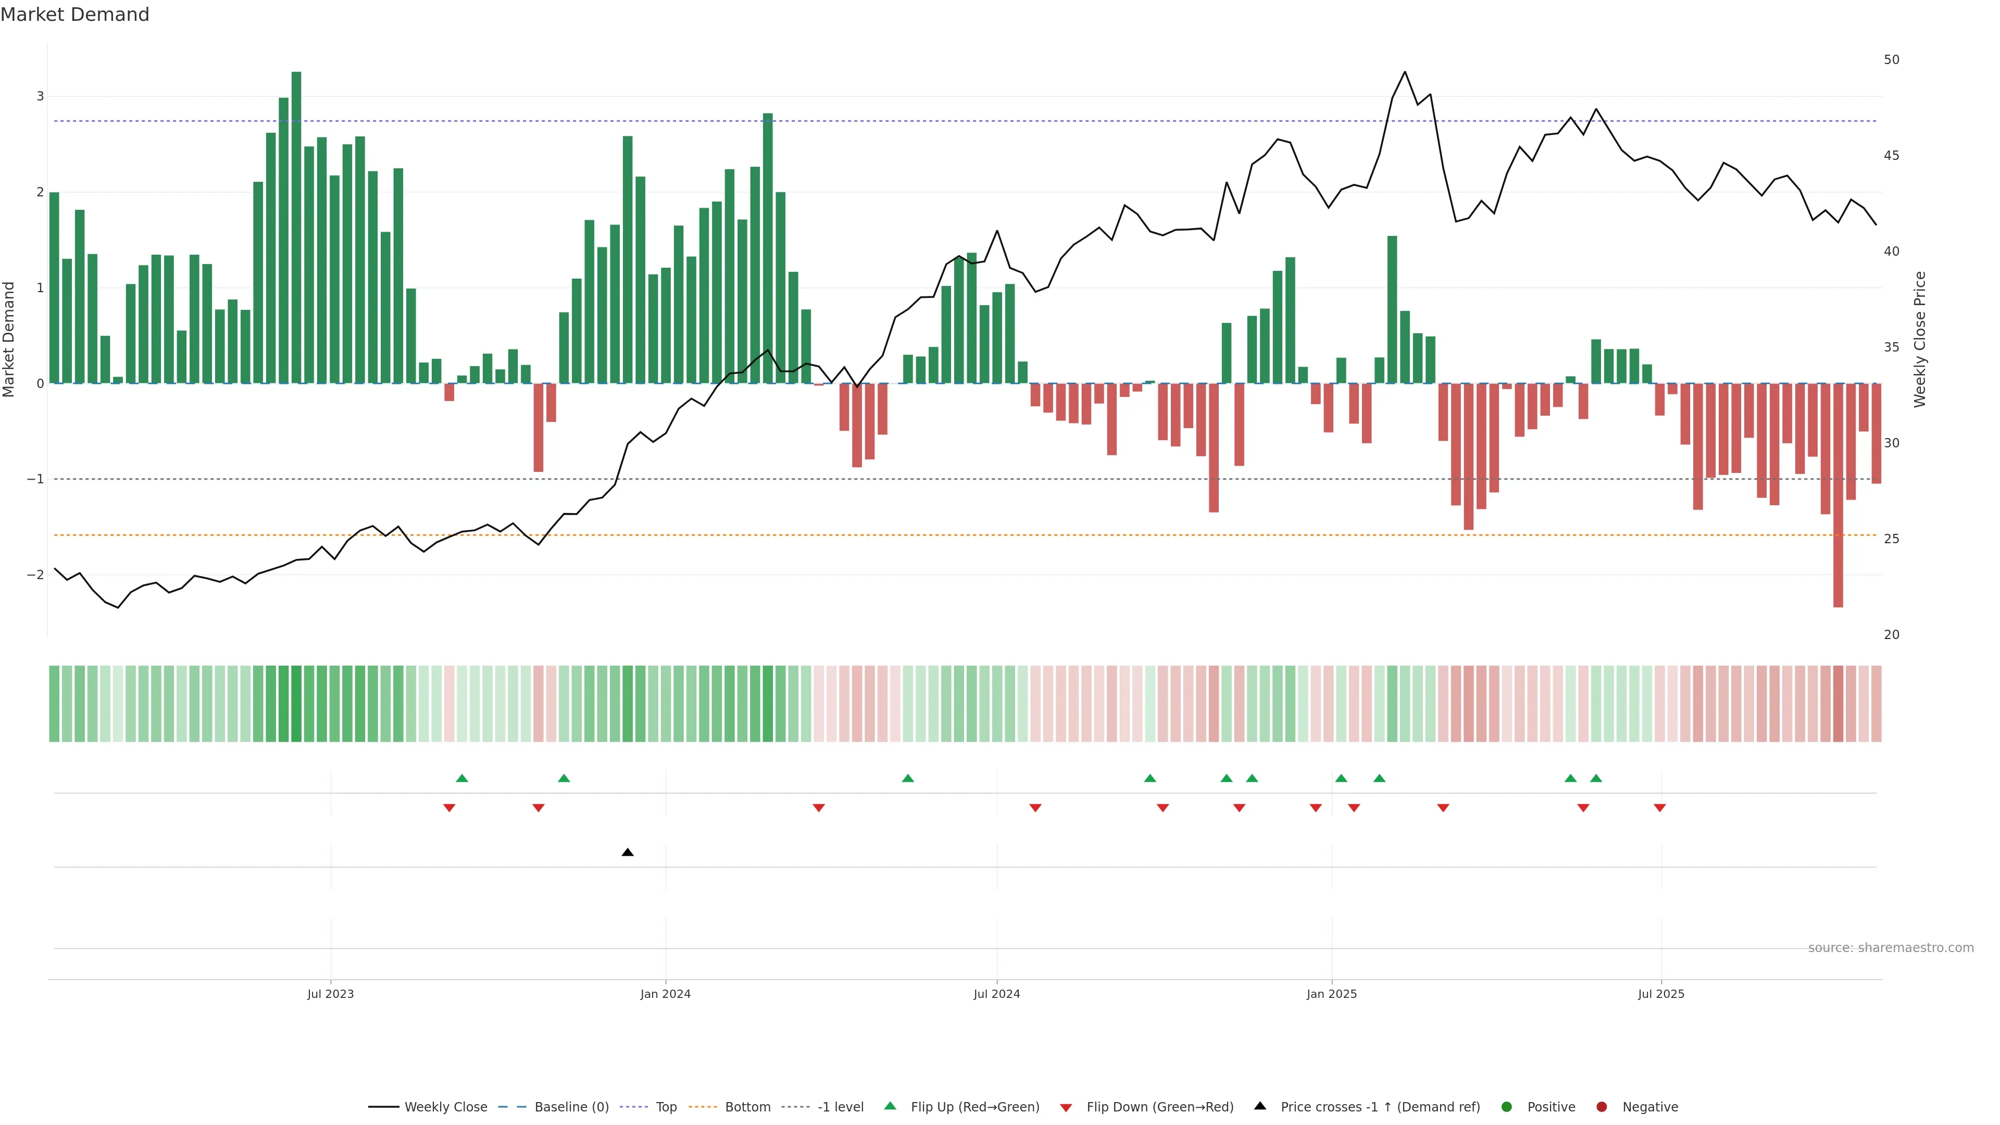Click the darkest green heatmap strip cell
Image resolution: width=2000 pixels, height=1125 pixels.
[296, 704]
